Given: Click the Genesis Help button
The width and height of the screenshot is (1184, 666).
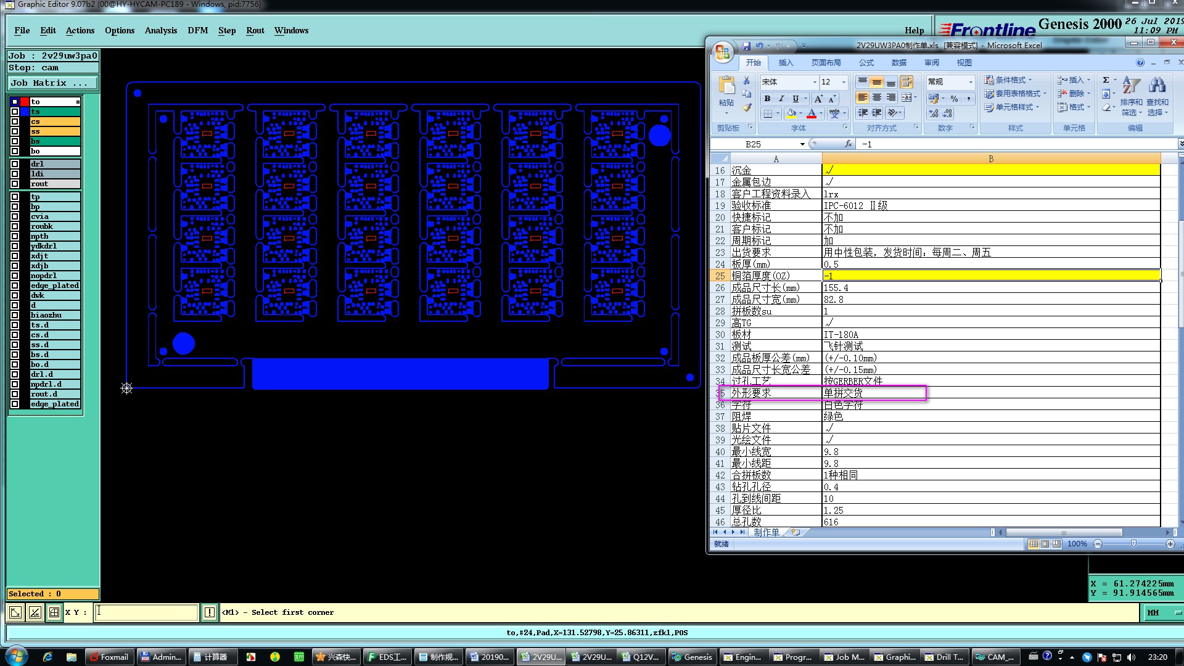Looking at the screenshot, I should point(915,30).
